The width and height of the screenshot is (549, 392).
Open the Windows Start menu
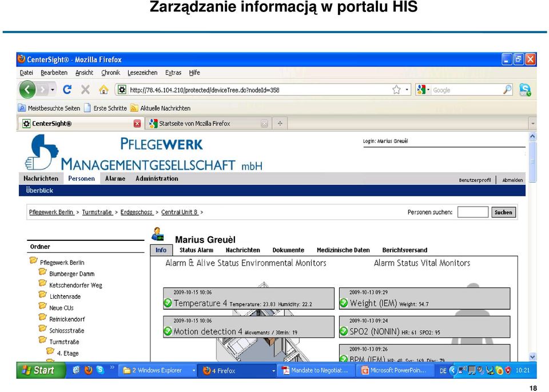coord(41,370)
